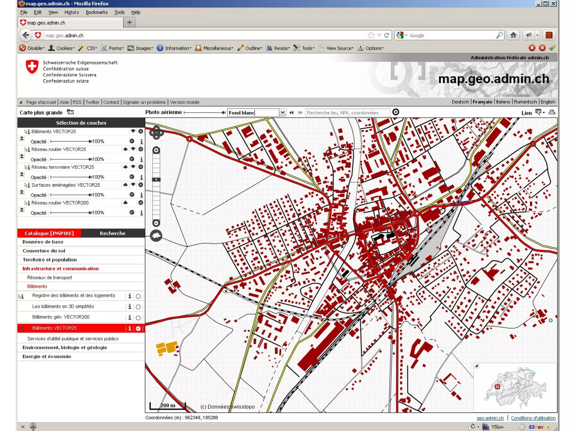This screenshot has height=431, width=575.
Task: Expand Environnement, biologie et géologie category
Action: [x=65, y=347]
